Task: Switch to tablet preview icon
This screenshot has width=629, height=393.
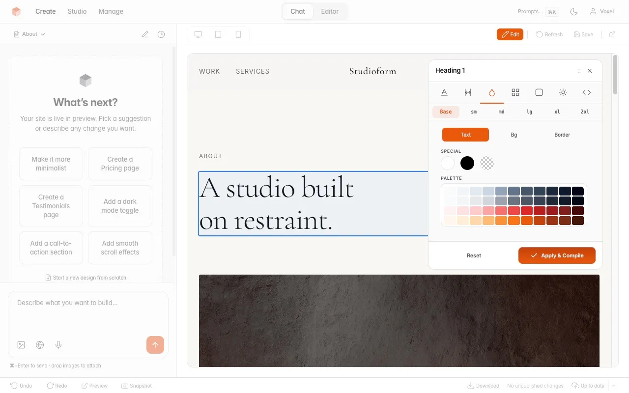Action: (218, 34)
